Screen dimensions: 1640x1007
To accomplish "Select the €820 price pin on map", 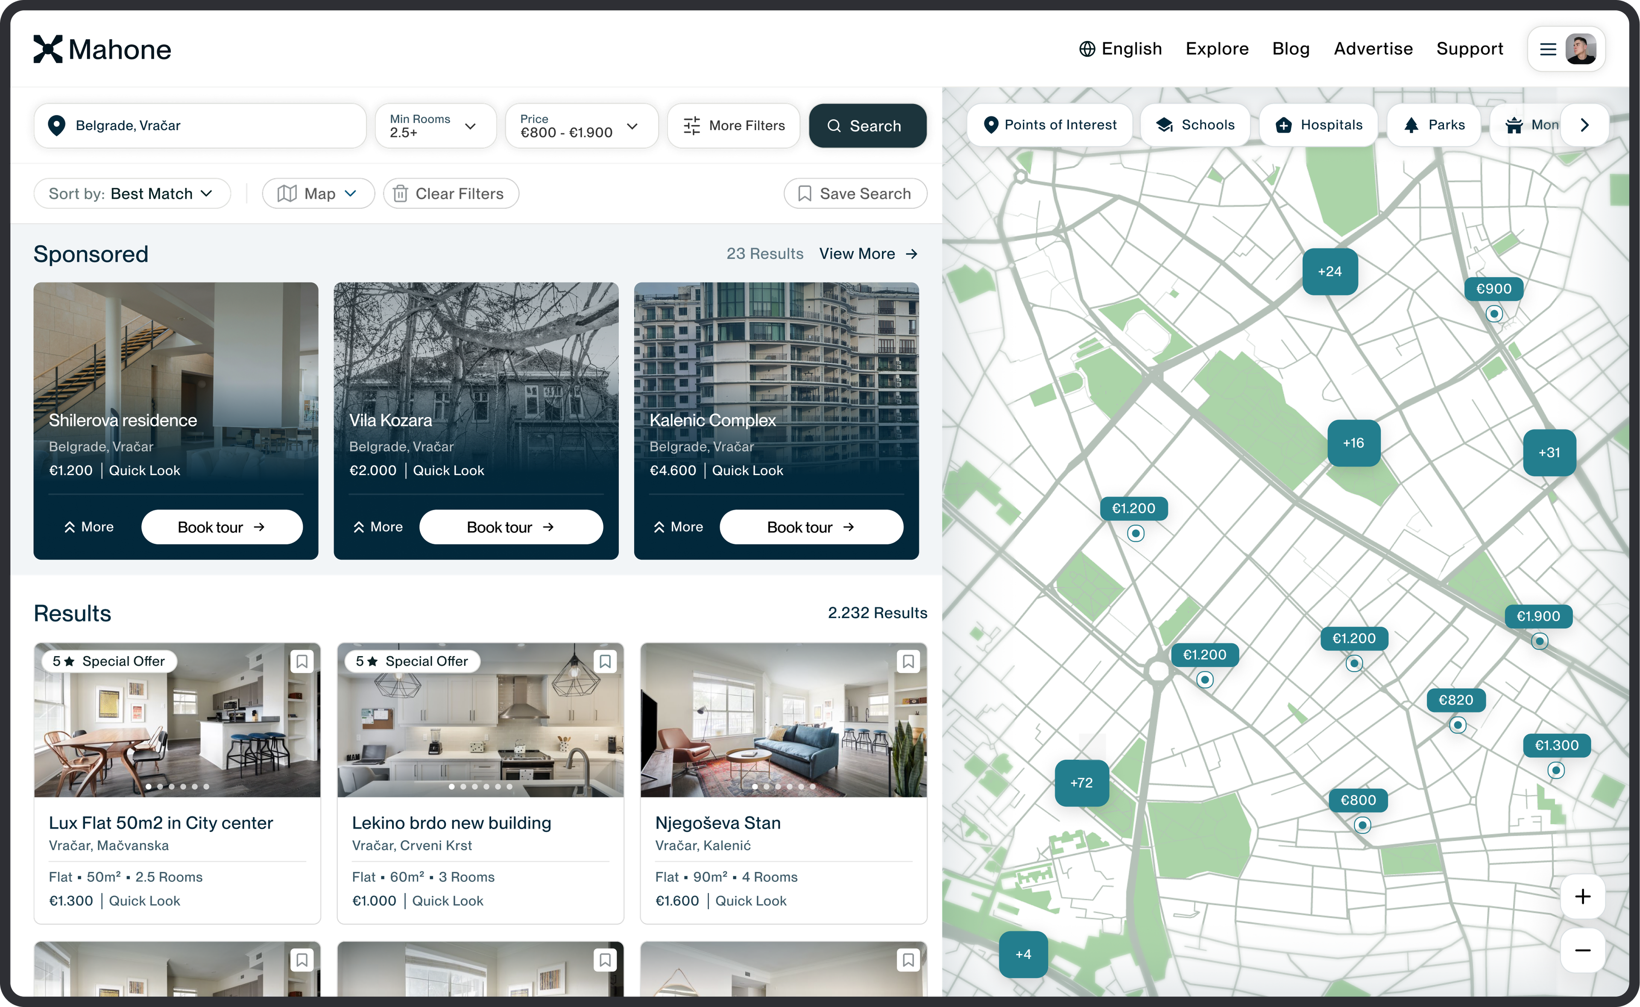I will 1455,700.
